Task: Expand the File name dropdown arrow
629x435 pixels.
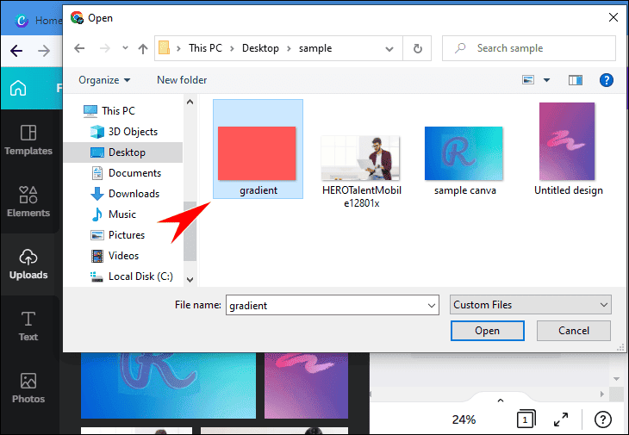Action: 431,306
